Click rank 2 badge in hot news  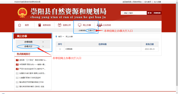[17, 64]
